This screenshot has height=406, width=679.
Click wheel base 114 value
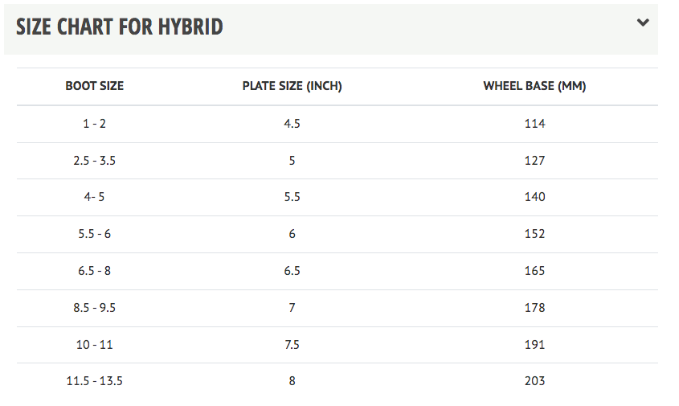coord(535,124)
